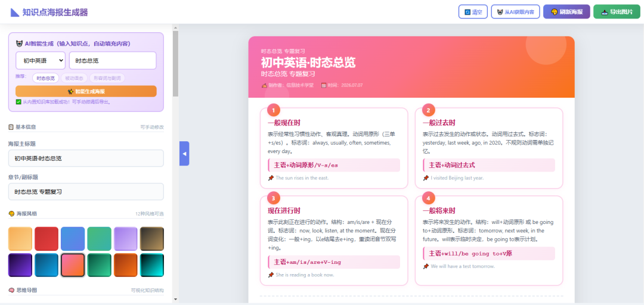Choose the teal green poster style swatch
This screenshot has width=644, height=305.
[100, 239]
